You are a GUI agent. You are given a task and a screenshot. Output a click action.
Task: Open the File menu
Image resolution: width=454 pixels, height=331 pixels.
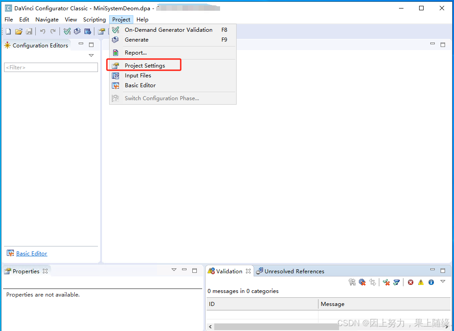tap(8, 19)
